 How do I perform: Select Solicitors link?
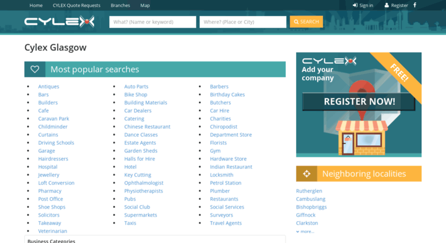click(x=49, y=215)
